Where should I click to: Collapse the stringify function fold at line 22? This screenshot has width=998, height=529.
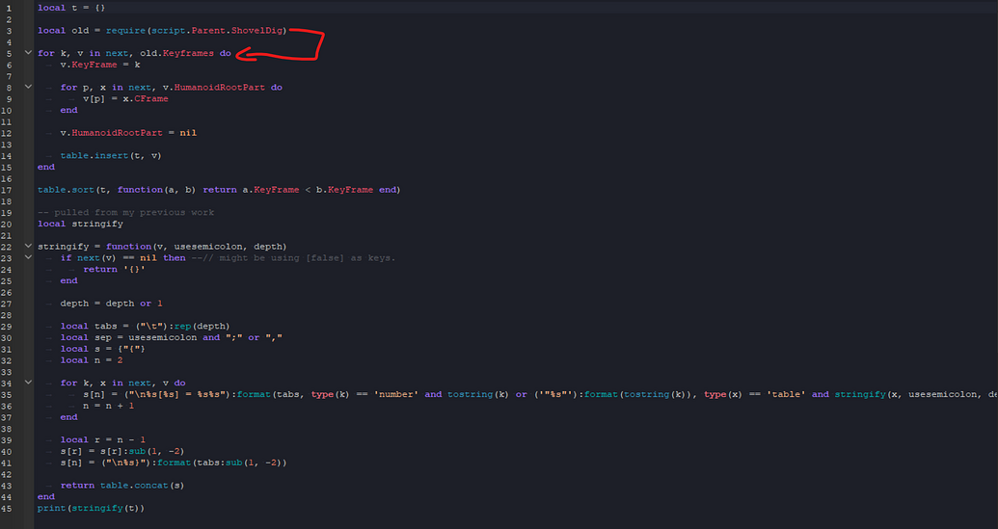[x=28, y=246]
